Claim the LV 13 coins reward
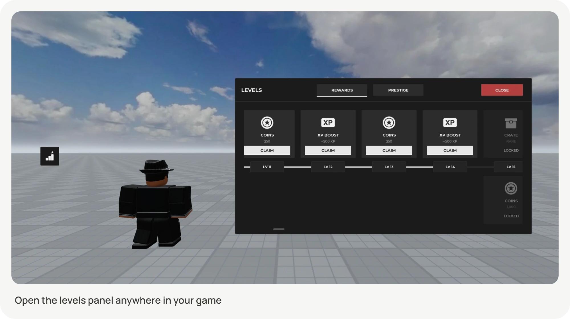Screen dimensions: 570x319 (x=389, y=150)
